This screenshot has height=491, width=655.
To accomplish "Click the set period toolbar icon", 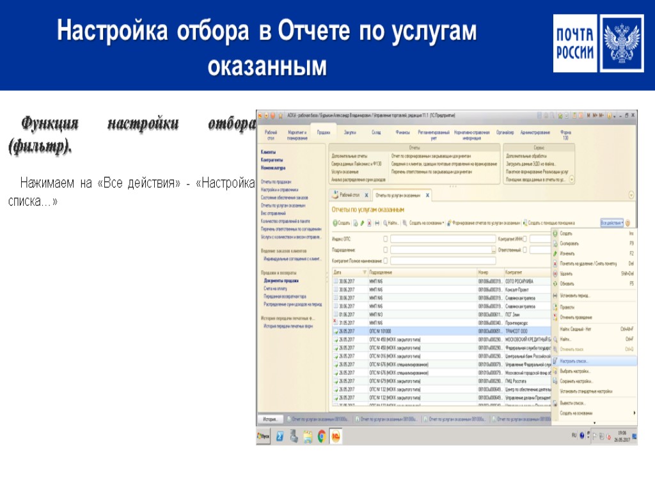I will (x=377, y=223).
